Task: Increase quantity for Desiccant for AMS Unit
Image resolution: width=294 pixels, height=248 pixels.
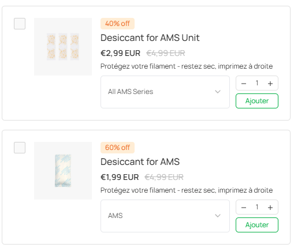Action: [x=270, y=84]
